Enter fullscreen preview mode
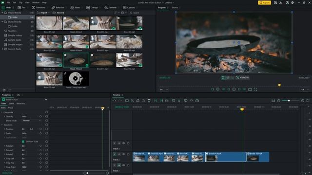The height and width of the screenshot is (175, 312). click(255, 89)
